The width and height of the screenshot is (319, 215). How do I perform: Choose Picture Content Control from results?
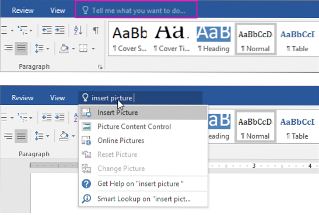(x=143, y=126)
